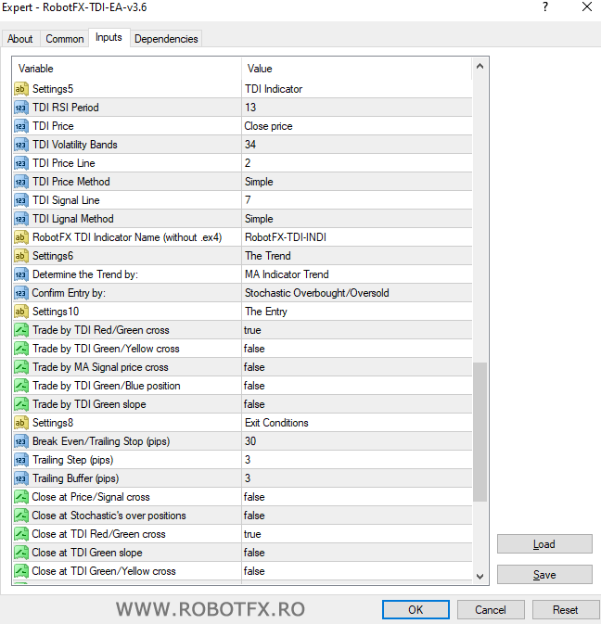
Task: Click the icon beside Confirm Entry by
Action: coord(21,293)
